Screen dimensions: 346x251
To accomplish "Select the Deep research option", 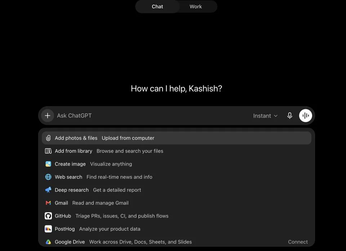I will click(x=177, y=190).
